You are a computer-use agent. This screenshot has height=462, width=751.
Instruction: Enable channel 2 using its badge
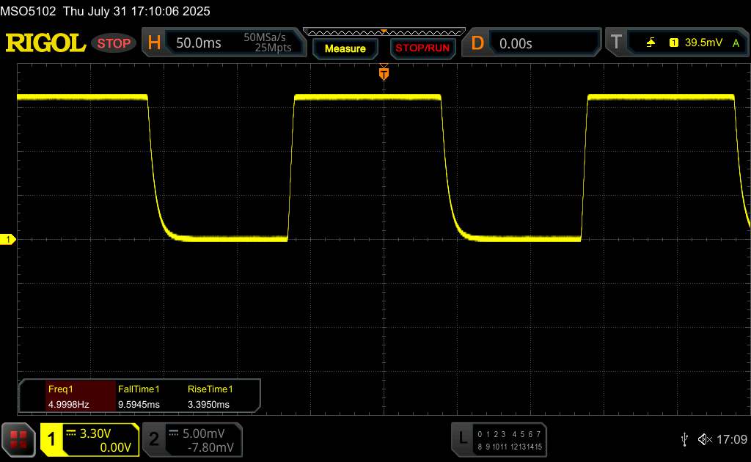(153, 439)
